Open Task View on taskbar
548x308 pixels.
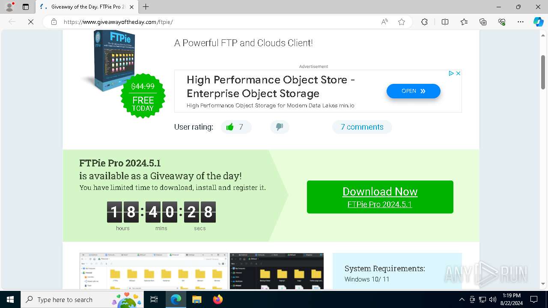pos(154,299)
